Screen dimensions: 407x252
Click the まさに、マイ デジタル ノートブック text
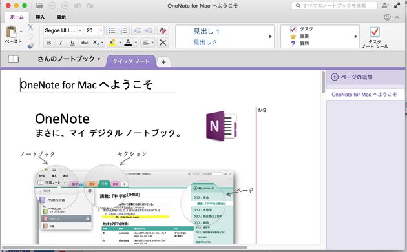tap(109, 133)
